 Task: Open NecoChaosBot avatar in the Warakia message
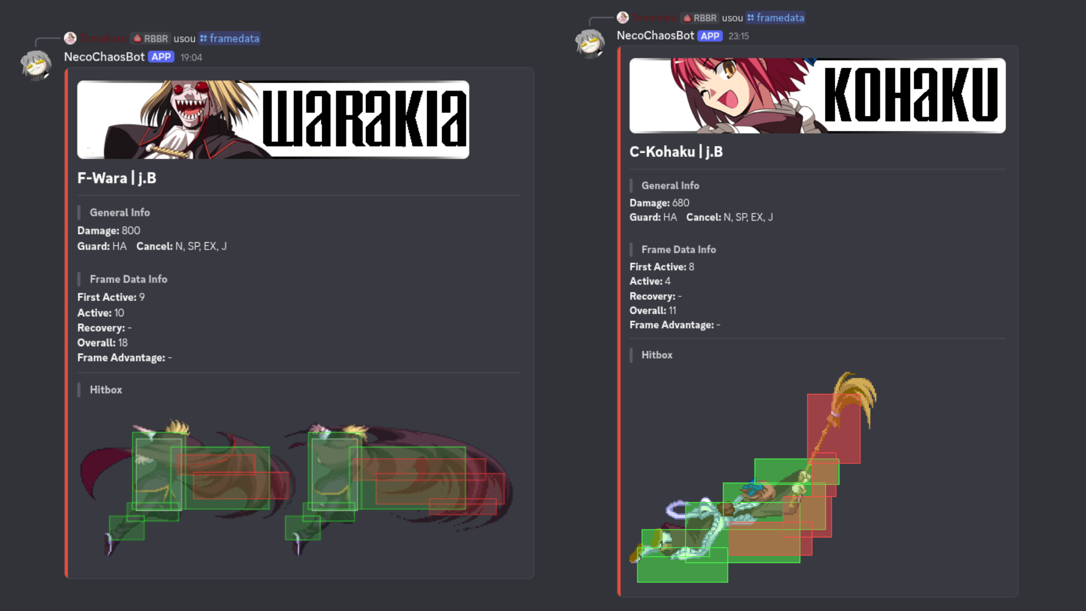point(36,65)
